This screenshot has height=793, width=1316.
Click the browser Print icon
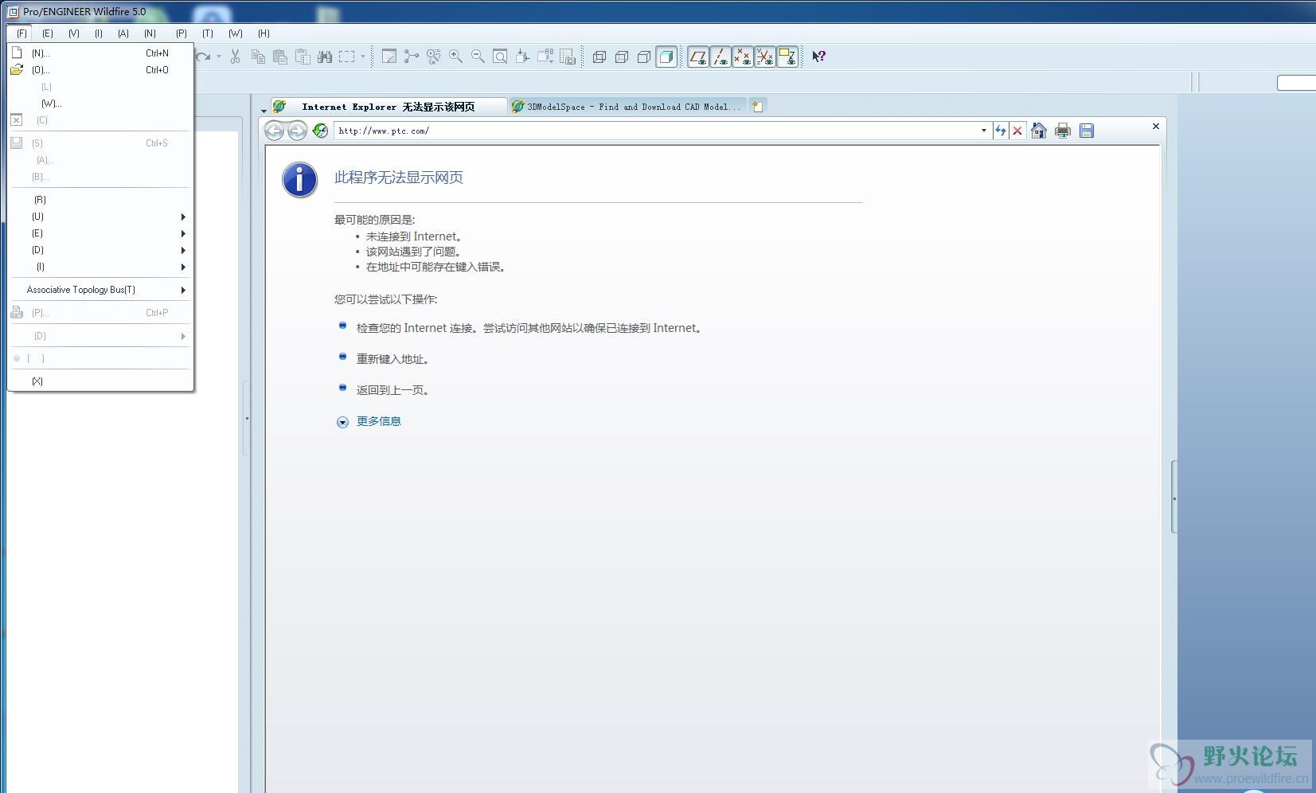(1063, 131)
